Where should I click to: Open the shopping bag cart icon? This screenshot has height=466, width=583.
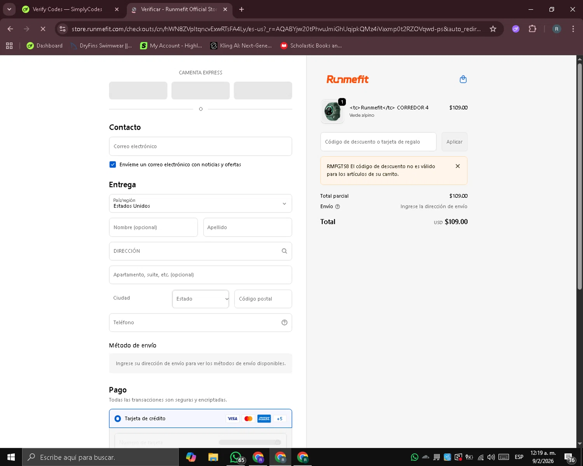463,79
